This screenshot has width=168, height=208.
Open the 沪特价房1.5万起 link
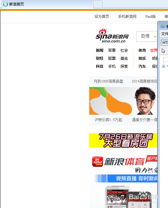point(108,120)
